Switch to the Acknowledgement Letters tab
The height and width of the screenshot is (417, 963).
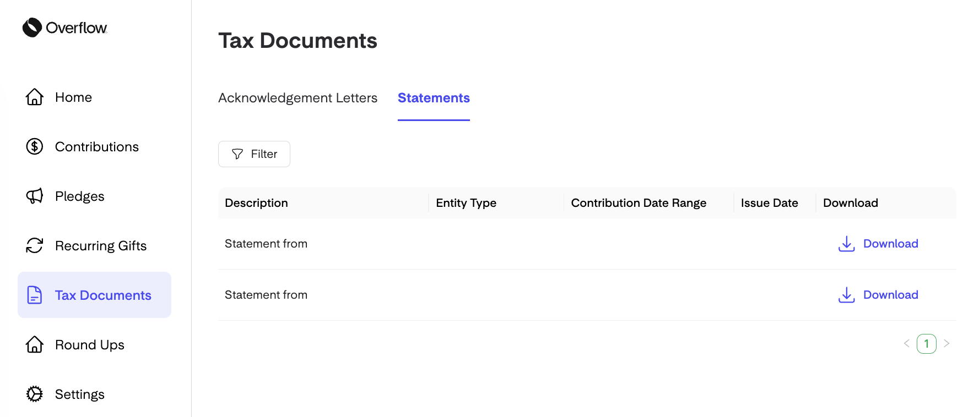(x=297, y=98)
